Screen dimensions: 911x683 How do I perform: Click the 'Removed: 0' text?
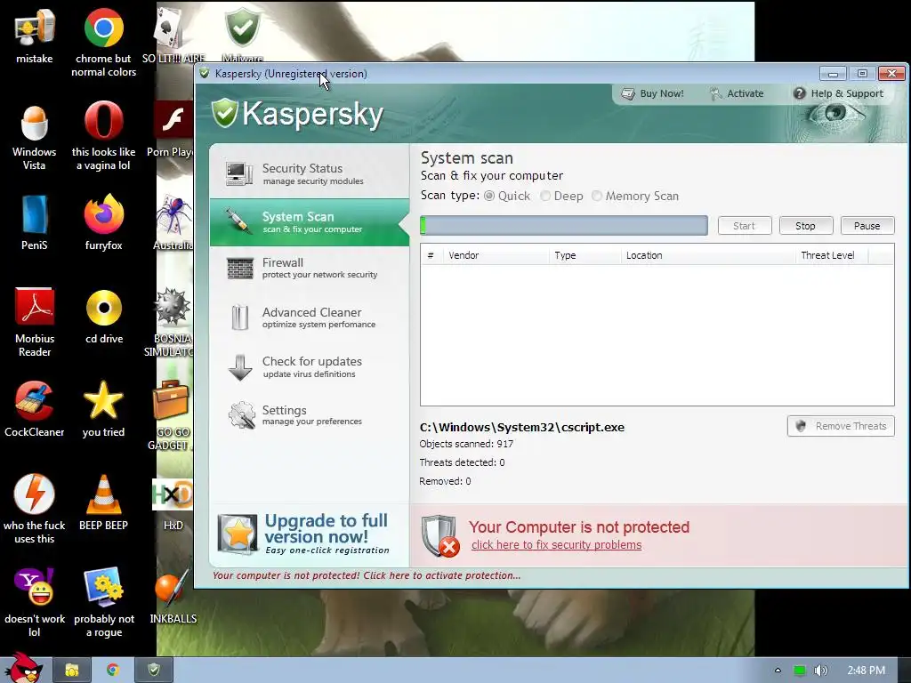click(x=445, y=481)
